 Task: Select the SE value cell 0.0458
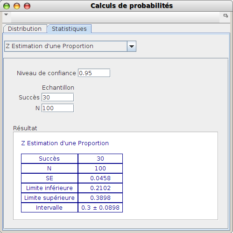click(x=100, y=178)
